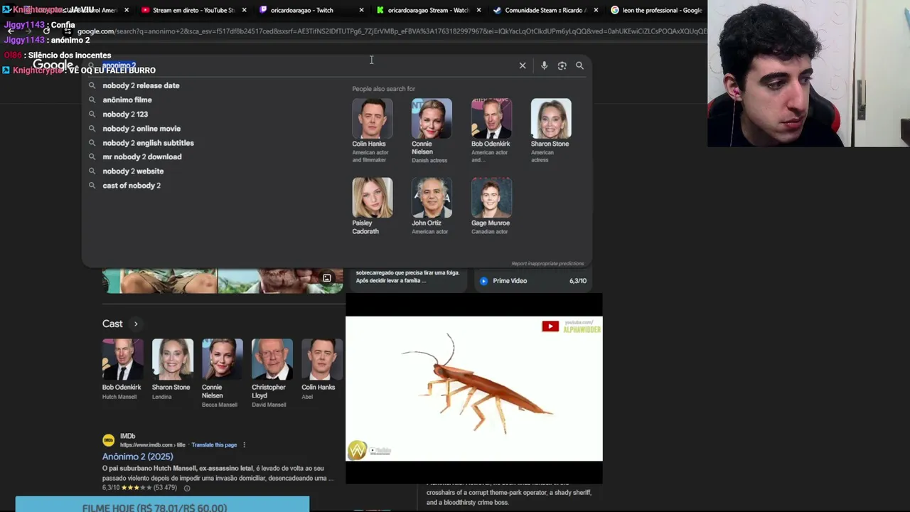Open cast member Christopher Lloyd

(271, 373)
